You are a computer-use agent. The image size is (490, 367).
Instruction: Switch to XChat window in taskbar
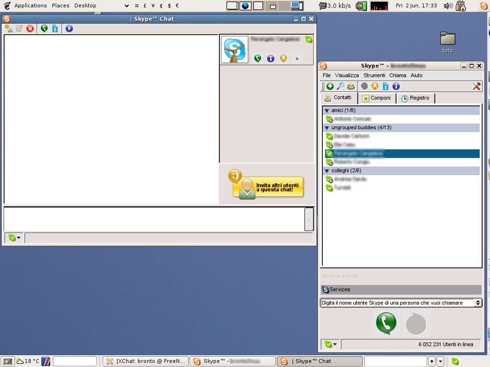(146, 362)
